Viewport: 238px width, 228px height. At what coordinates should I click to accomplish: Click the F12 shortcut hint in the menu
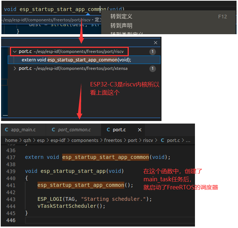pyautogui.click(x=223, y=17)
